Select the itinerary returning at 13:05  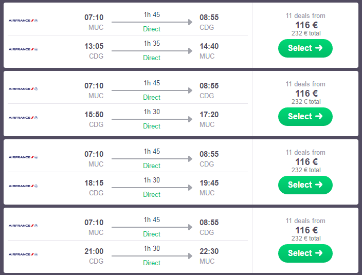click(305, 48)
